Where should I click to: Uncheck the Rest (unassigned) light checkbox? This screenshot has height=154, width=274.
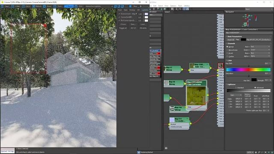[x=119, y=21]
